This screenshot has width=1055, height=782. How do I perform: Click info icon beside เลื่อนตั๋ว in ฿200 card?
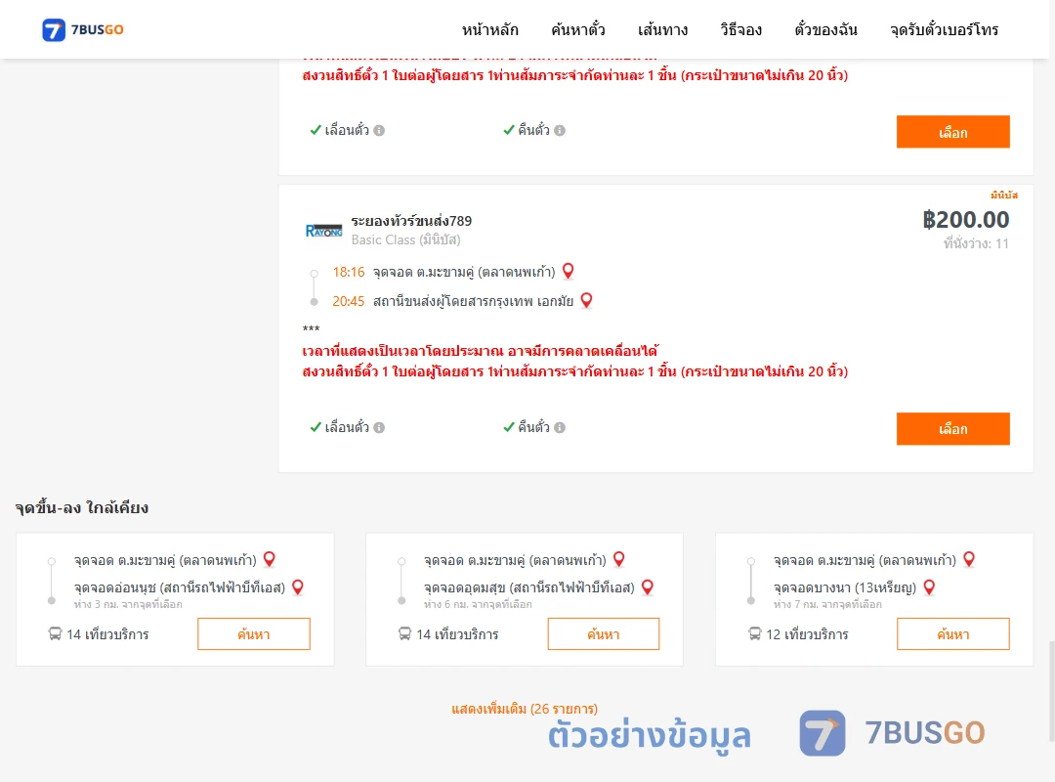(379, 428)
